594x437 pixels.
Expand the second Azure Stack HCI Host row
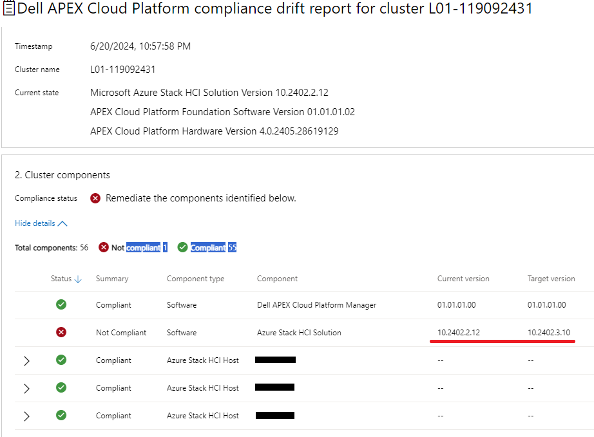click(27, 388)
